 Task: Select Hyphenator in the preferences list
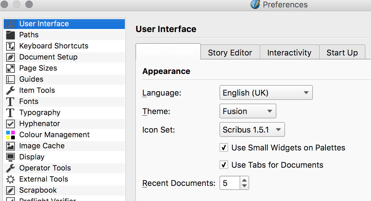[40, 124]
